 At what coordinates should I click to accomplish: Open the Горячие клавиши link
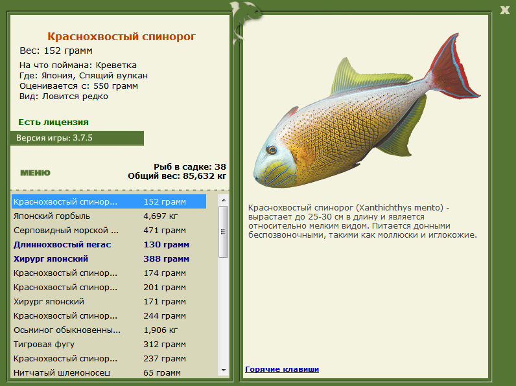click(x=282, y=369)
